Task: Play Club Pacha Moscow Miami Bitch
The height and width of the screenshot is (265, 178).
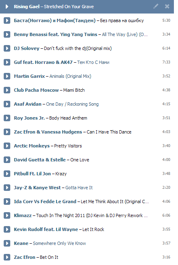Action: pos(7,90)
